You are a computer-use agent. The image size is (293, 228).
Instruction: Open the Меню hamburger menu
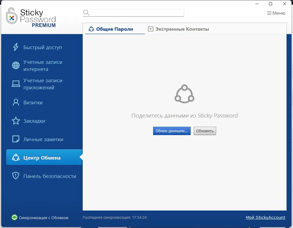coord(276,13)
